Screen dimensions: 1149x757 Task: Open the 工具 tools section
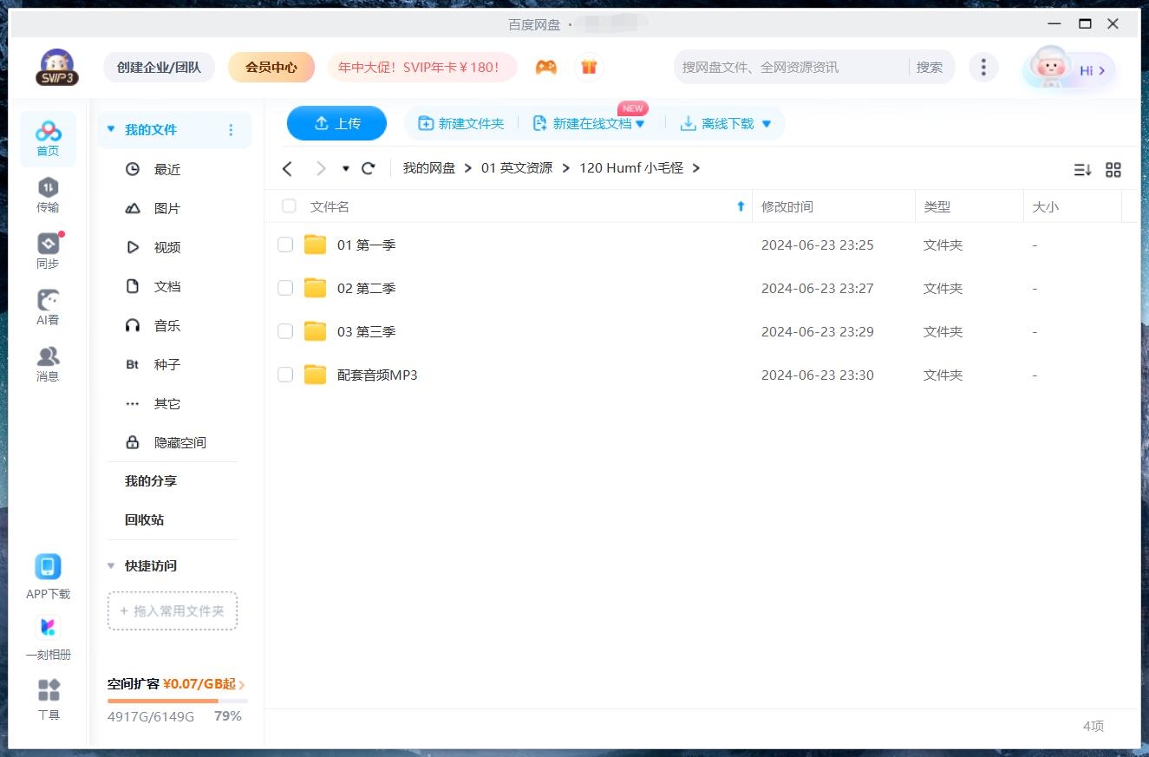48,698
